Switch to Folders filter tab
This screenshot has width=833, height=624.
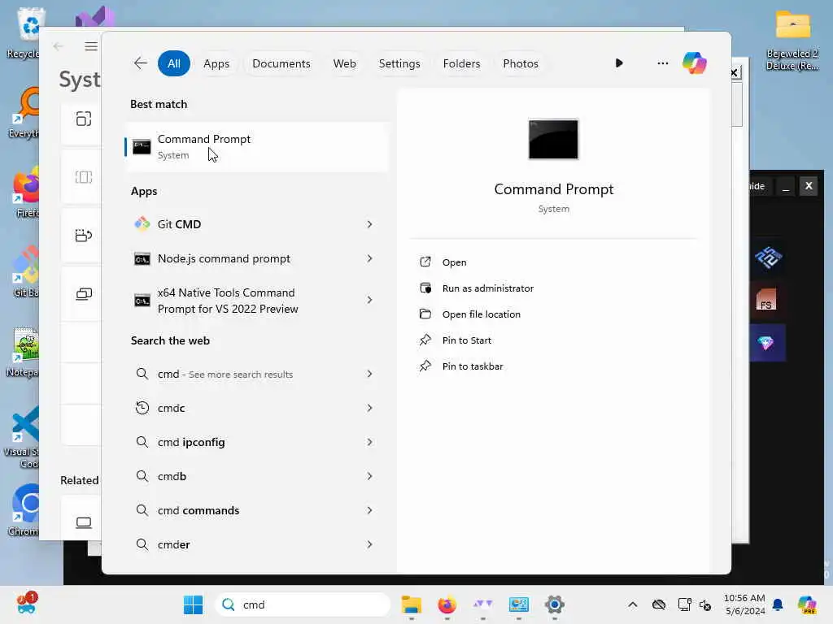tap(461, 63)
